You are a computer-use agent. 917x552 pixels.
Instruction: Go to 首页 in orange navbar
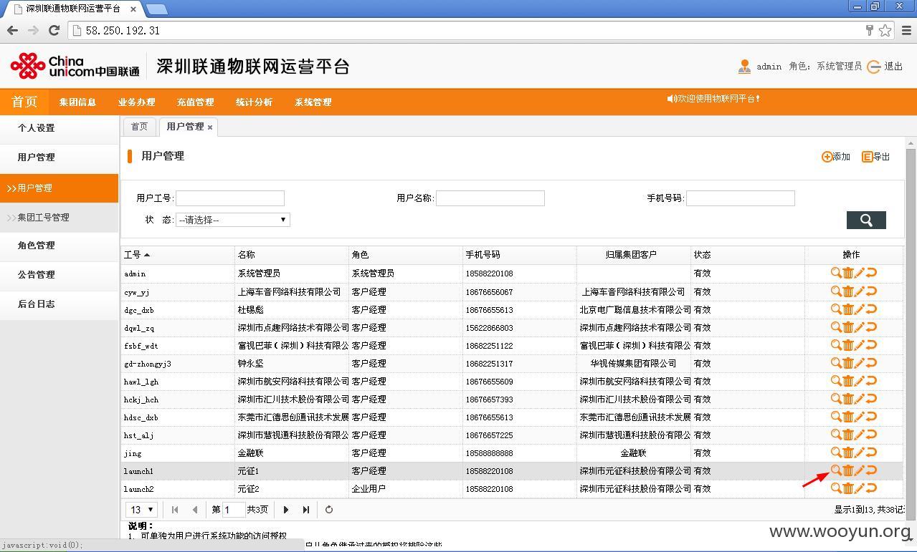[x=24, y=102]
